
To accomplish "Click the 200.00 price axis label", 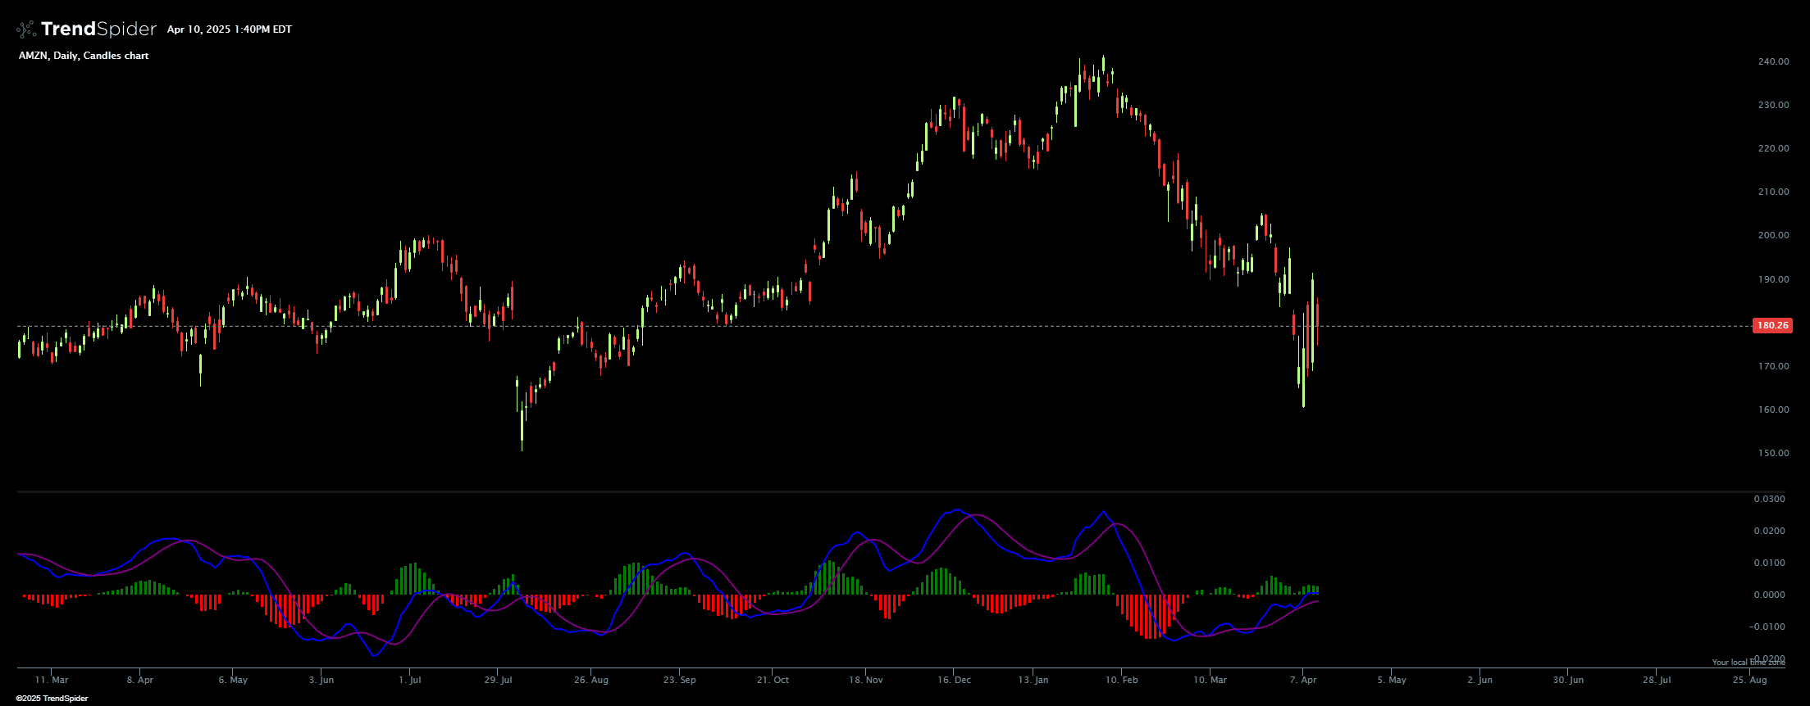I will [1774, 235].
